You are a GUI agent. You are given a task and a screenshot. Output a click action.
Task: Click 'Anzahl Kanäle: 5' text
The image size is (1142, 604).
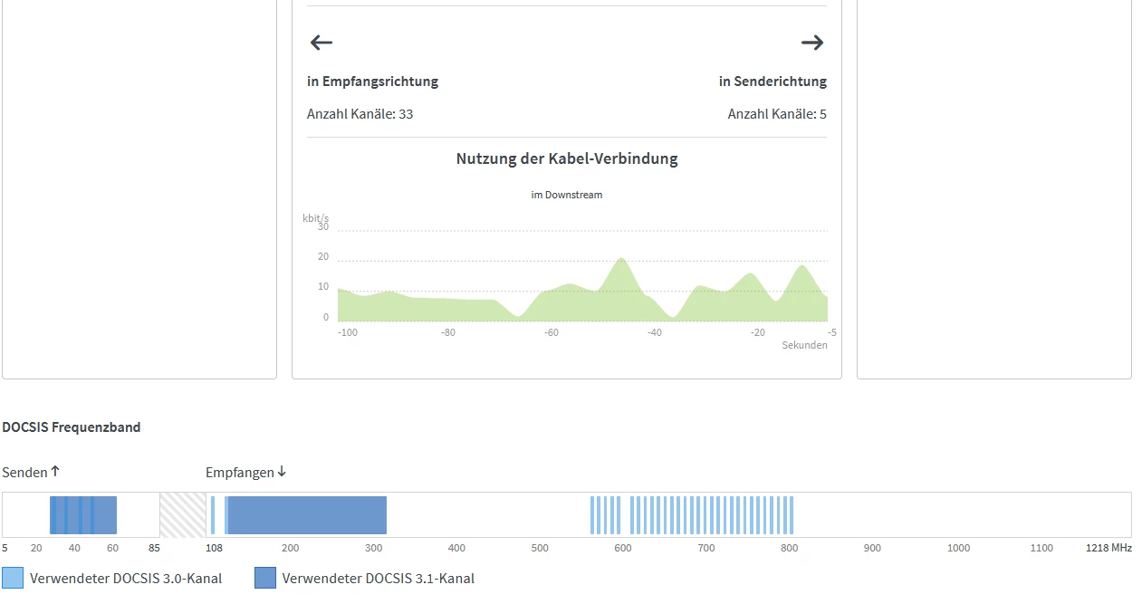pyautogui.click(x=777, y=114)
